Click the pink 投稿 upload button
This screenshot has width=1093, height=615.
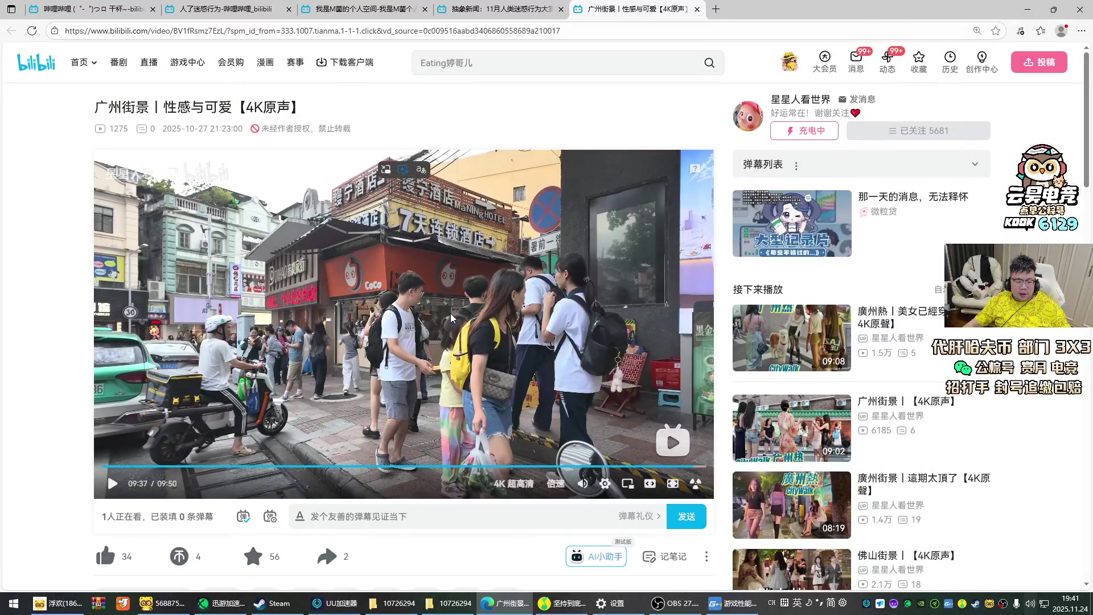coord(1039,62)
